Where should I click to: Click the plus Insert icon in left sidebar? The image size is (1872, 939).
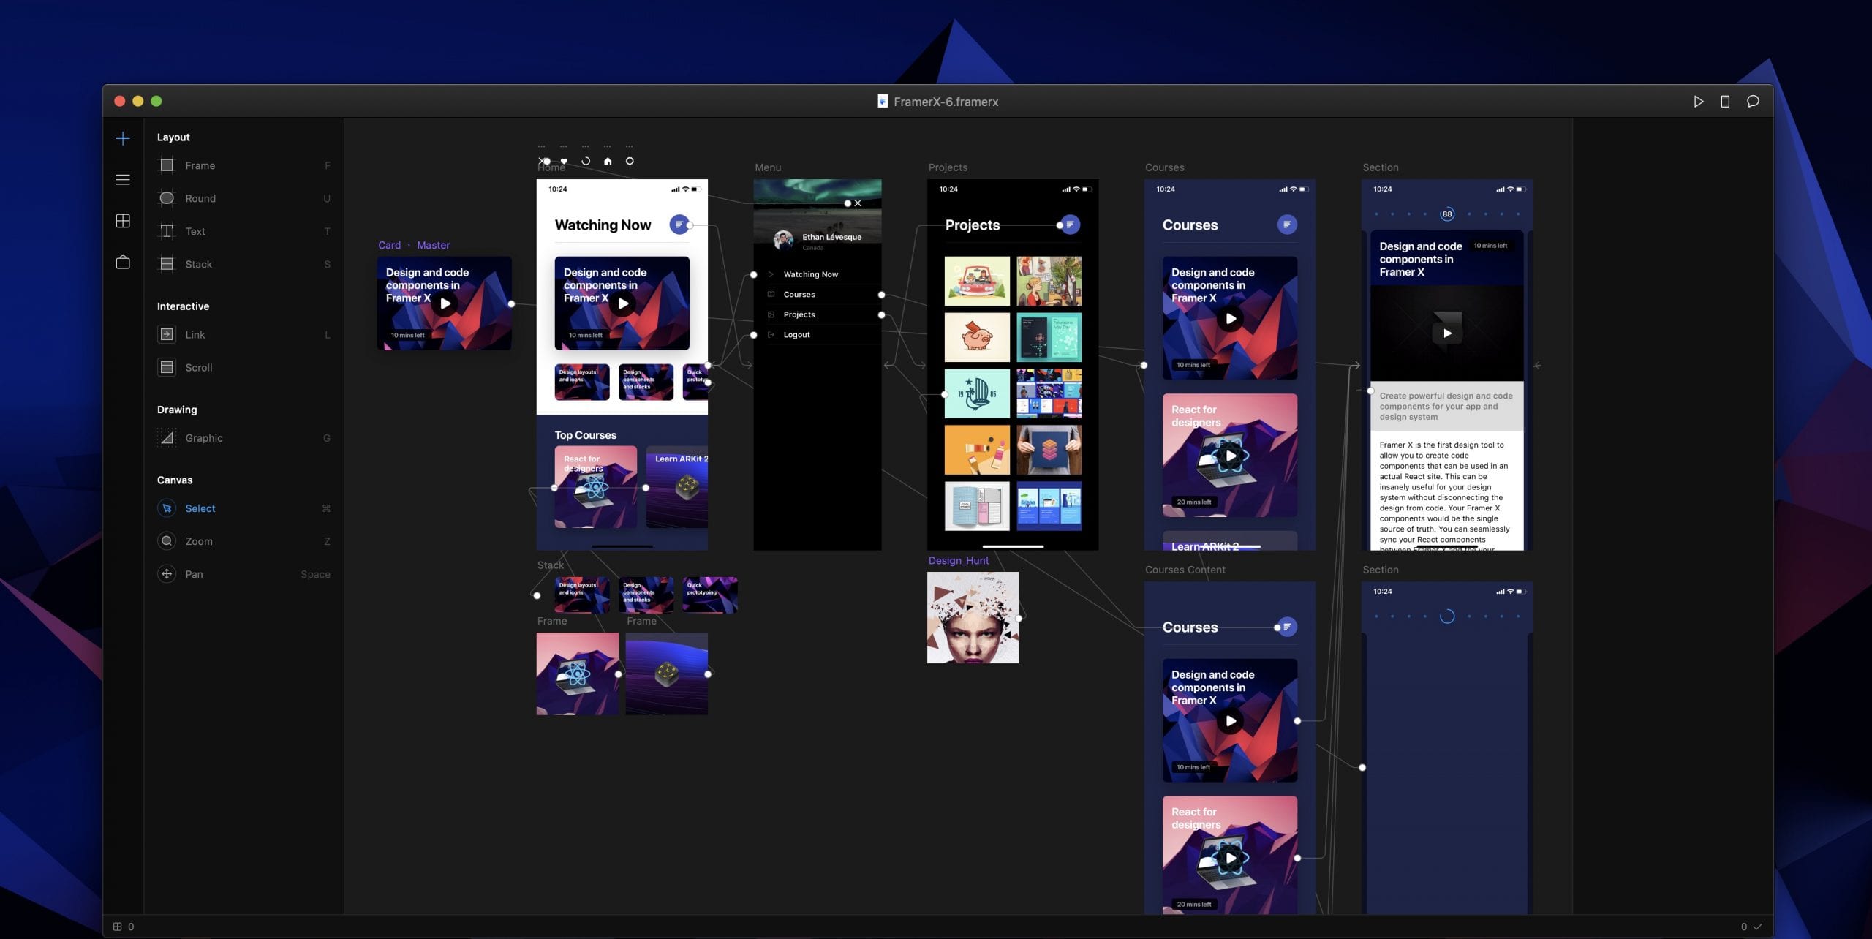(x=123, y=138)
